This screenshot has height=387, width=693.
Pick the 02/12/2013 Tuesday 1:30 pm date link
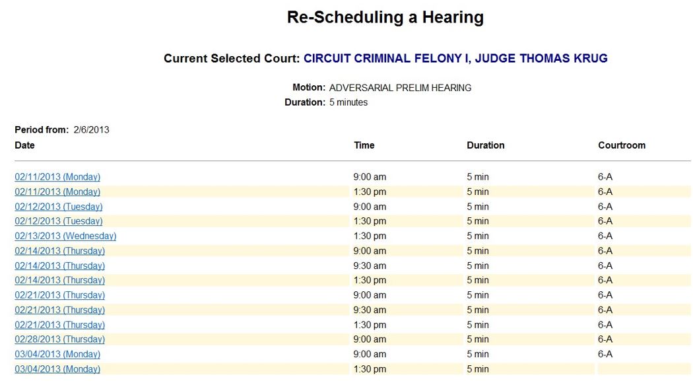pos(59,221)
